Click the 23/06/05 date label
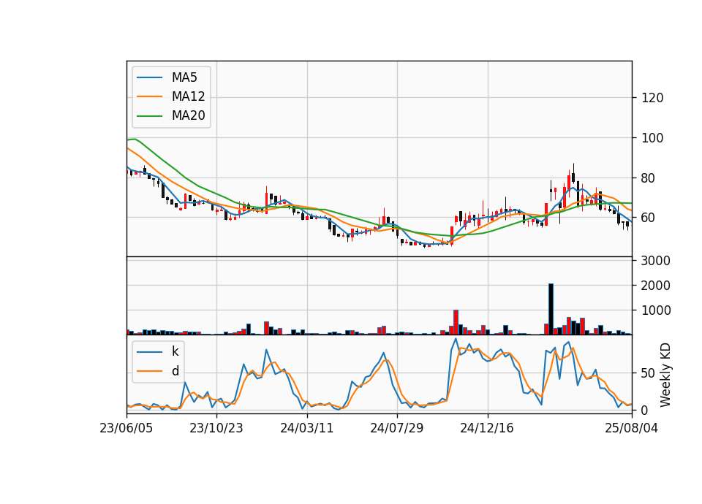The image size is (702, 504). (x=127, y=428)
